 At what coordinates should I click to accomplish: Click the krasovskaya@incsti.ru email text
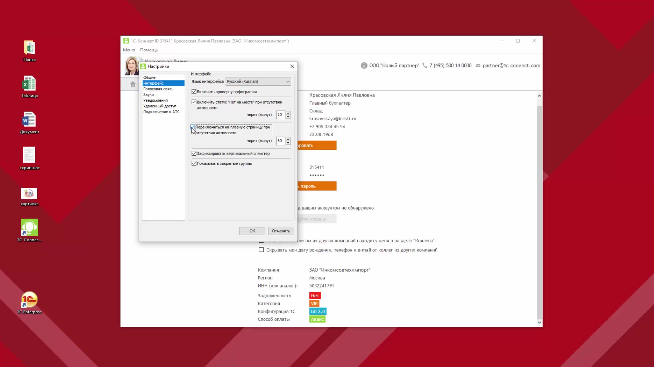[x=332, y=119]
